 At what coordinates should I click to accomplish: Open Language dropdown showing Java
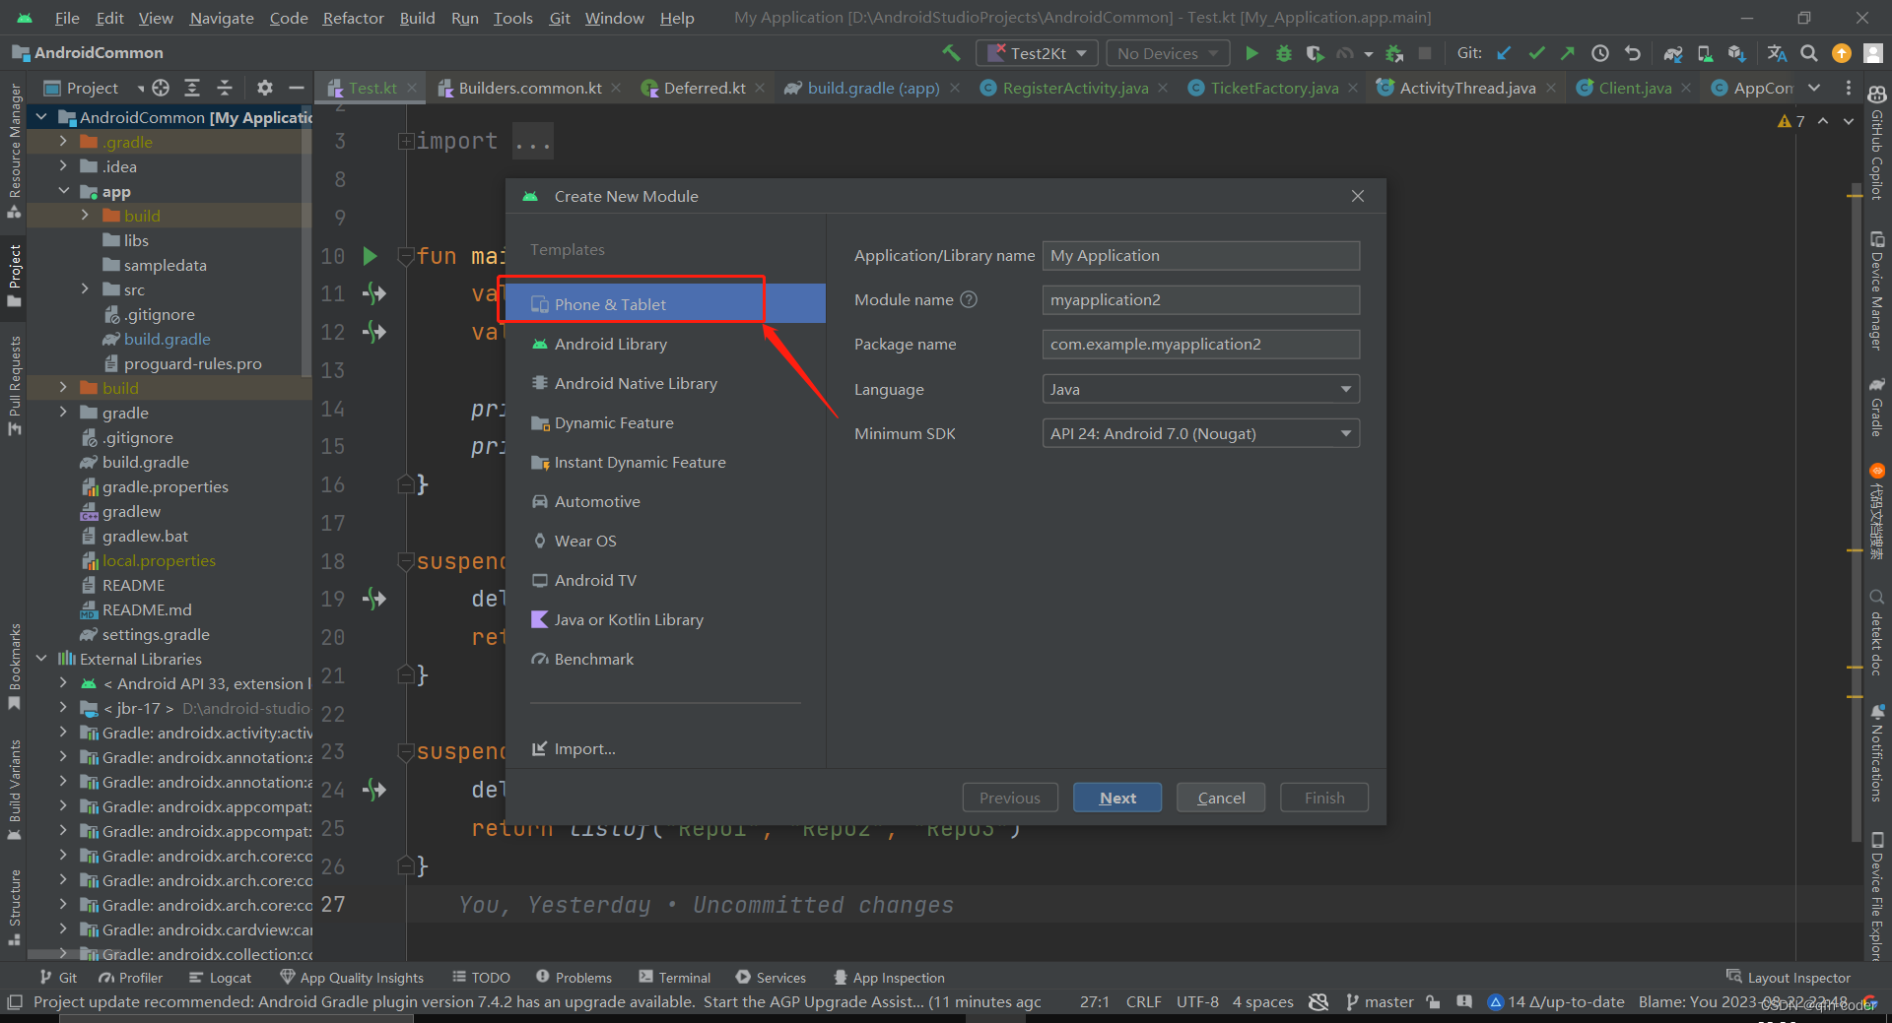coord(1200,389)
